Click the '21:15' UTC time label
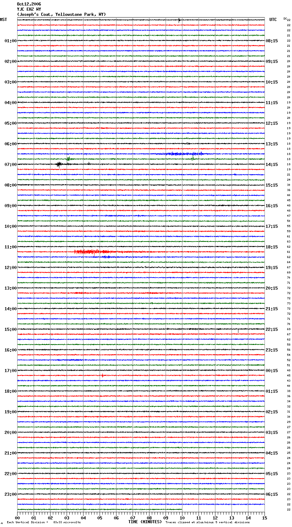Viewport: 292px width, 527px height. click(272, 309)
